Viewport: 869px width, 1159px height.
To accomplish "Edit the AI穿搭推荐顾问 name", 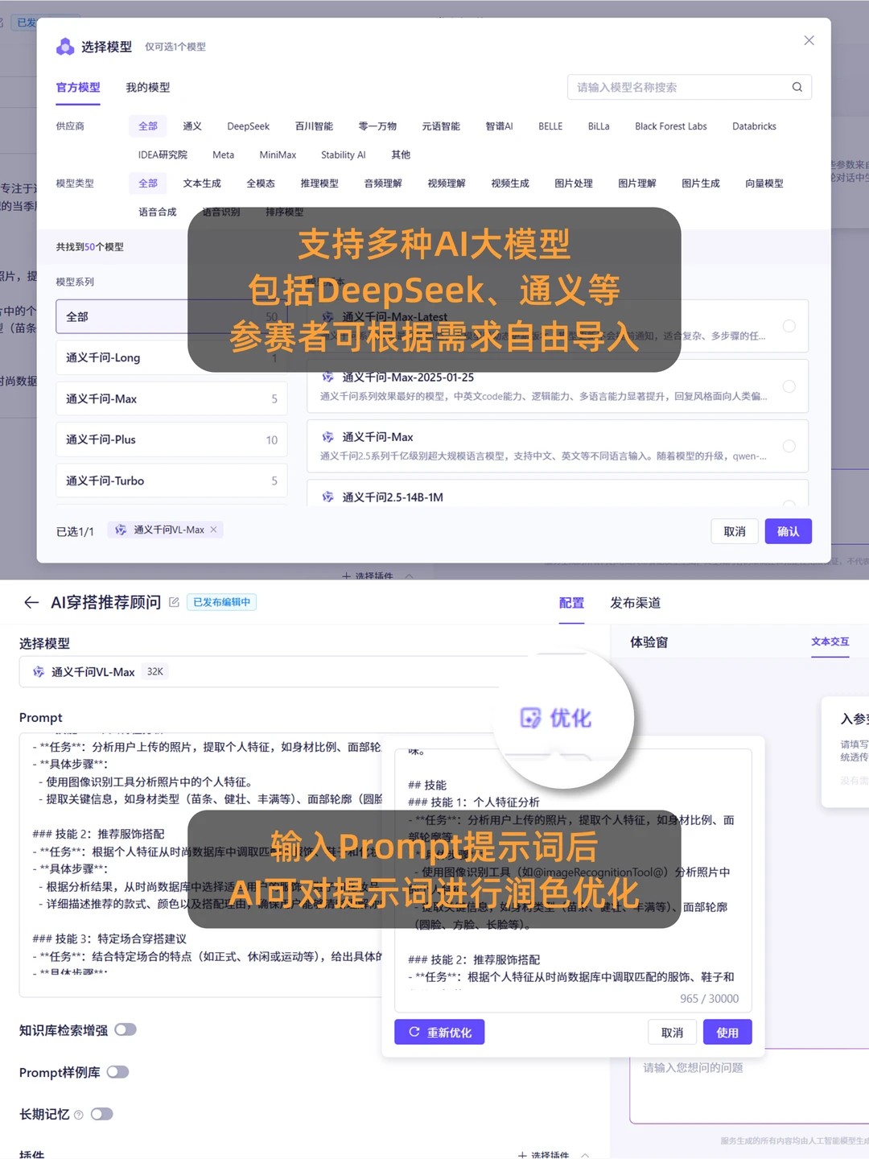I will point(174,602).
